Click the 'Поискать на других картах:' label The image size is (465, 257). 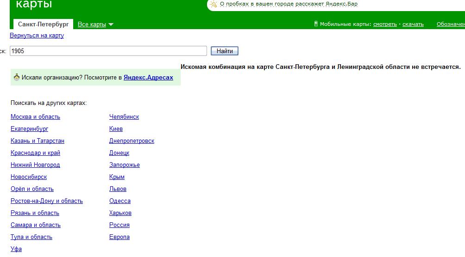[x=49, y=103]
